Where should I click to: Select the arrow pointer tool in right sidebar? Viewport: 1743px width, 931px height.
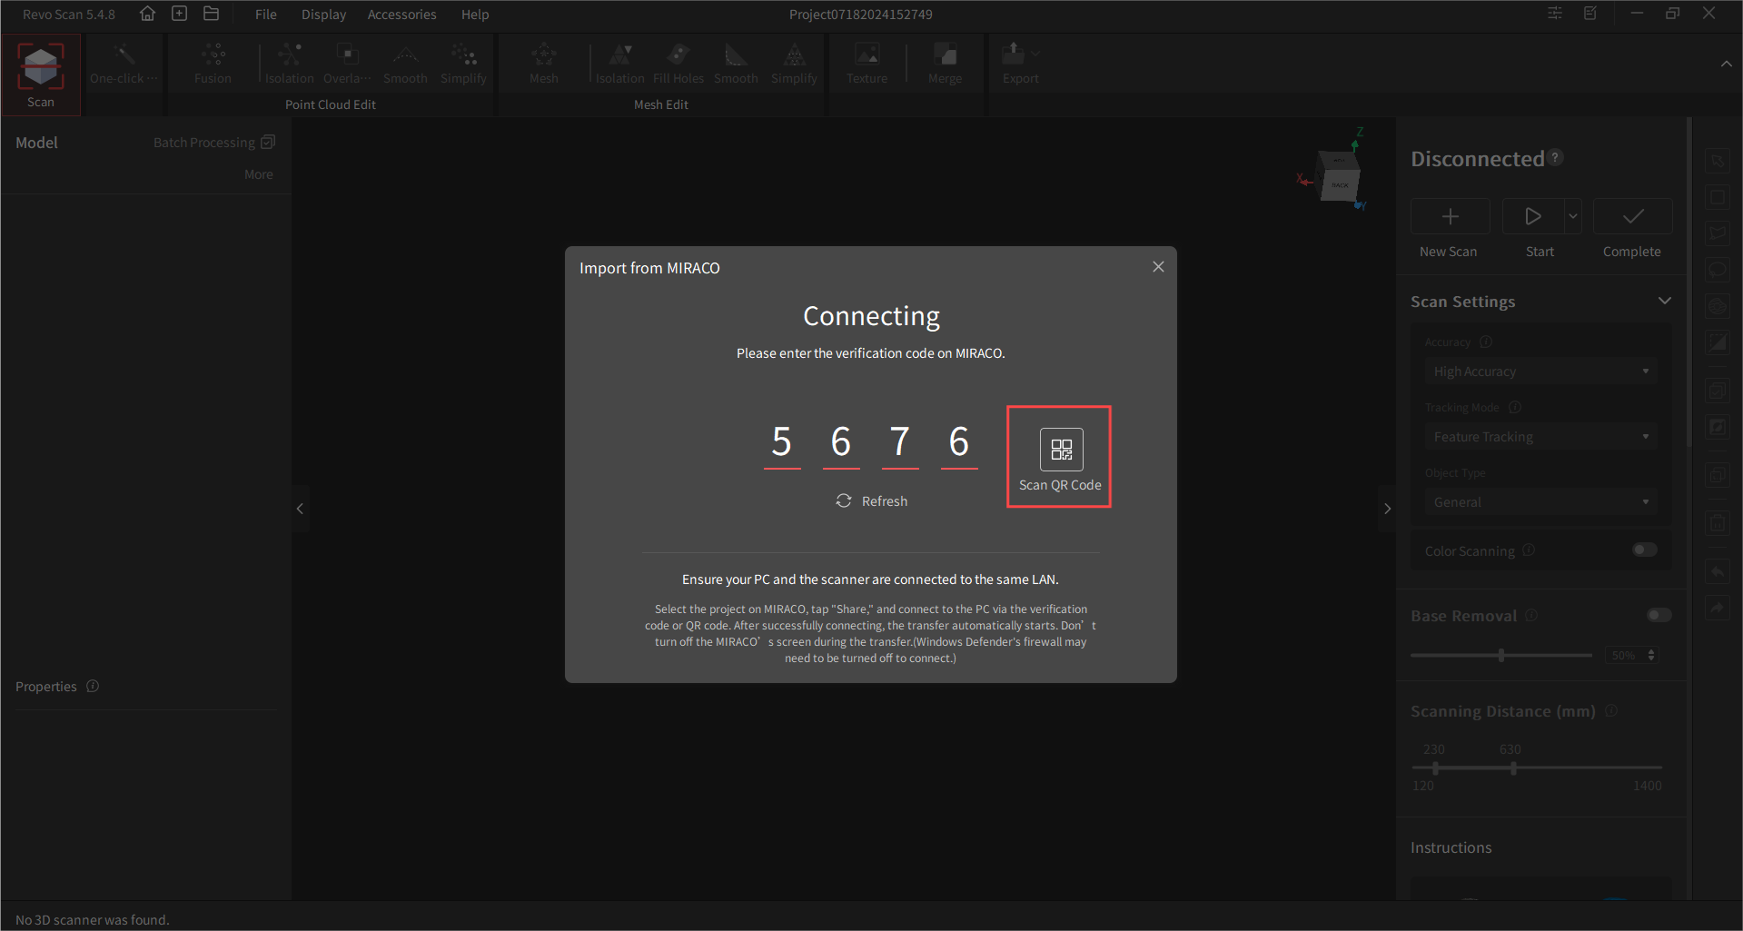[1718, 161]
